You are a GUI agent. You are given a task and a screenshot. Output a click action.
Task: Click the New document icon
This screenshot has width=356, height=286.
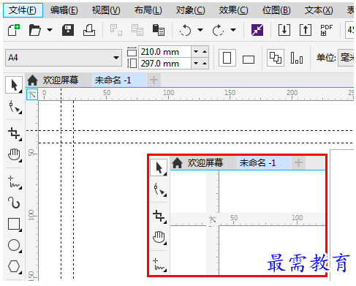click(14, 30)
